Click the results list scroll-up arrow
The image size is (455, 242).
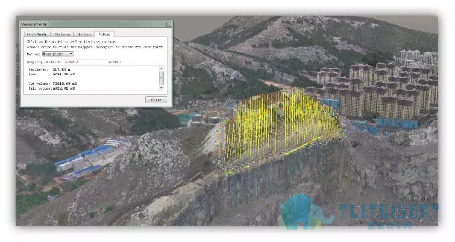162,69
